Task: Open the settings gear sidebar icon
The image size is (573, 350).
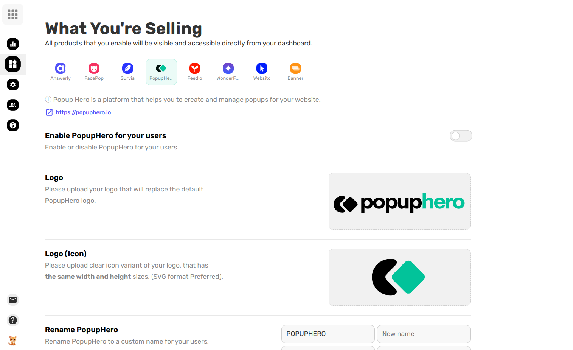Action: pyautogui.click(x=13, y=84)
